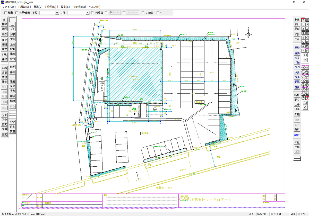Click the 鉛直 perpendicular angle tool
Viewport: 309px width, 216px height.
297,58
